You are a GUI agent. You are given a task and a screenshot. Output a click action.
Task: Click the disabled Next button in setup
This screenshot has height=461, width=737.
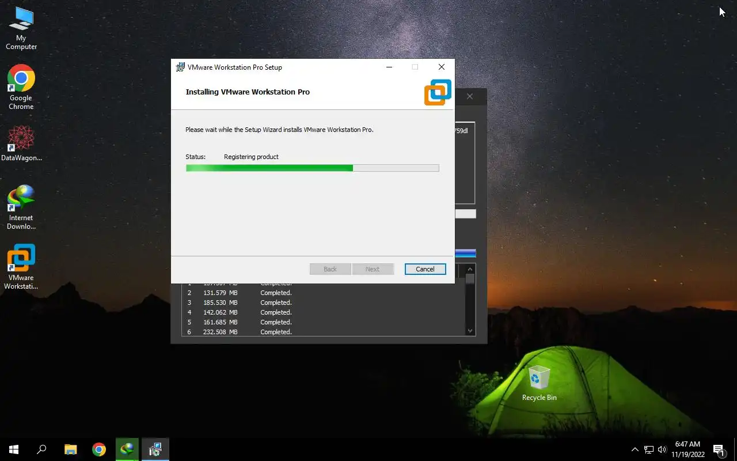(x=373, y=269)
